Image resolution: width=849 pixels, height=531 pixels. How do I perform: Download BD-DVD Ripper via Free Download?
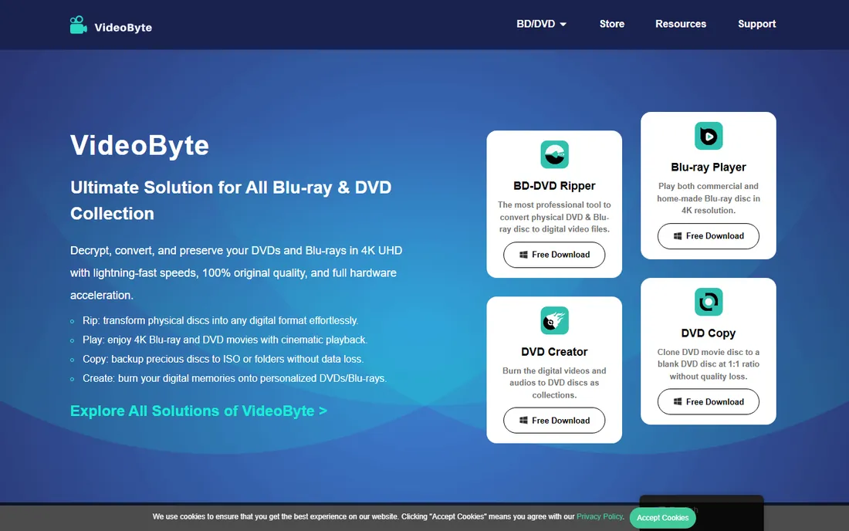[554, 255]
